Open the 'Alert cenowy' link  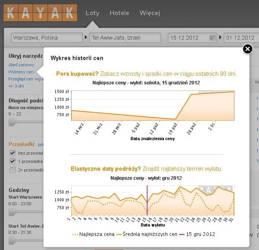[21, 65]
